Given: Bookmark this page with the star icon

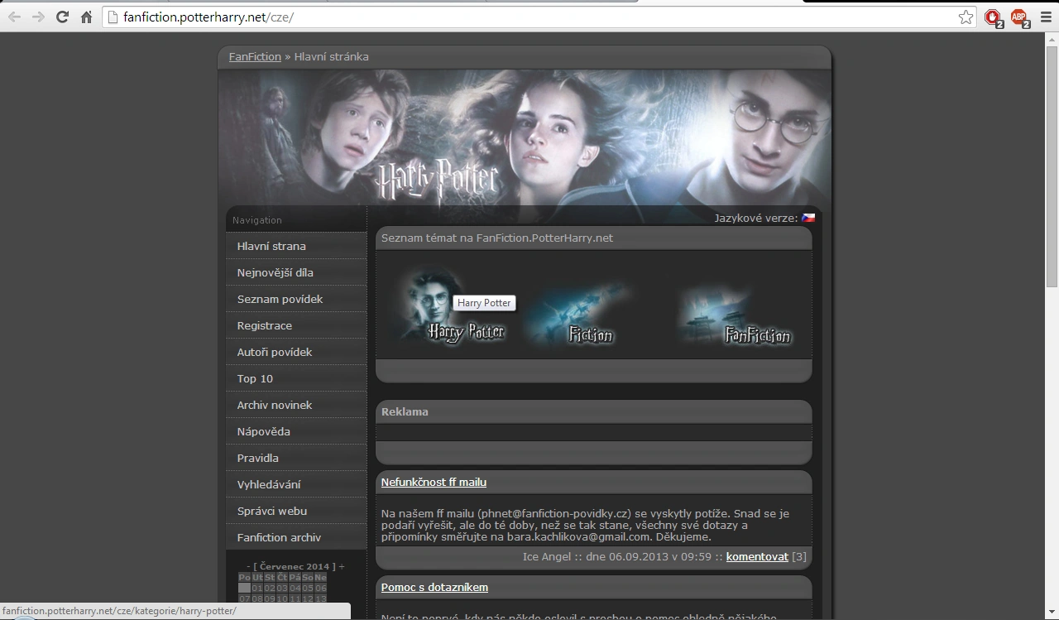Looking at the screenshot, I should coord(966,17).
